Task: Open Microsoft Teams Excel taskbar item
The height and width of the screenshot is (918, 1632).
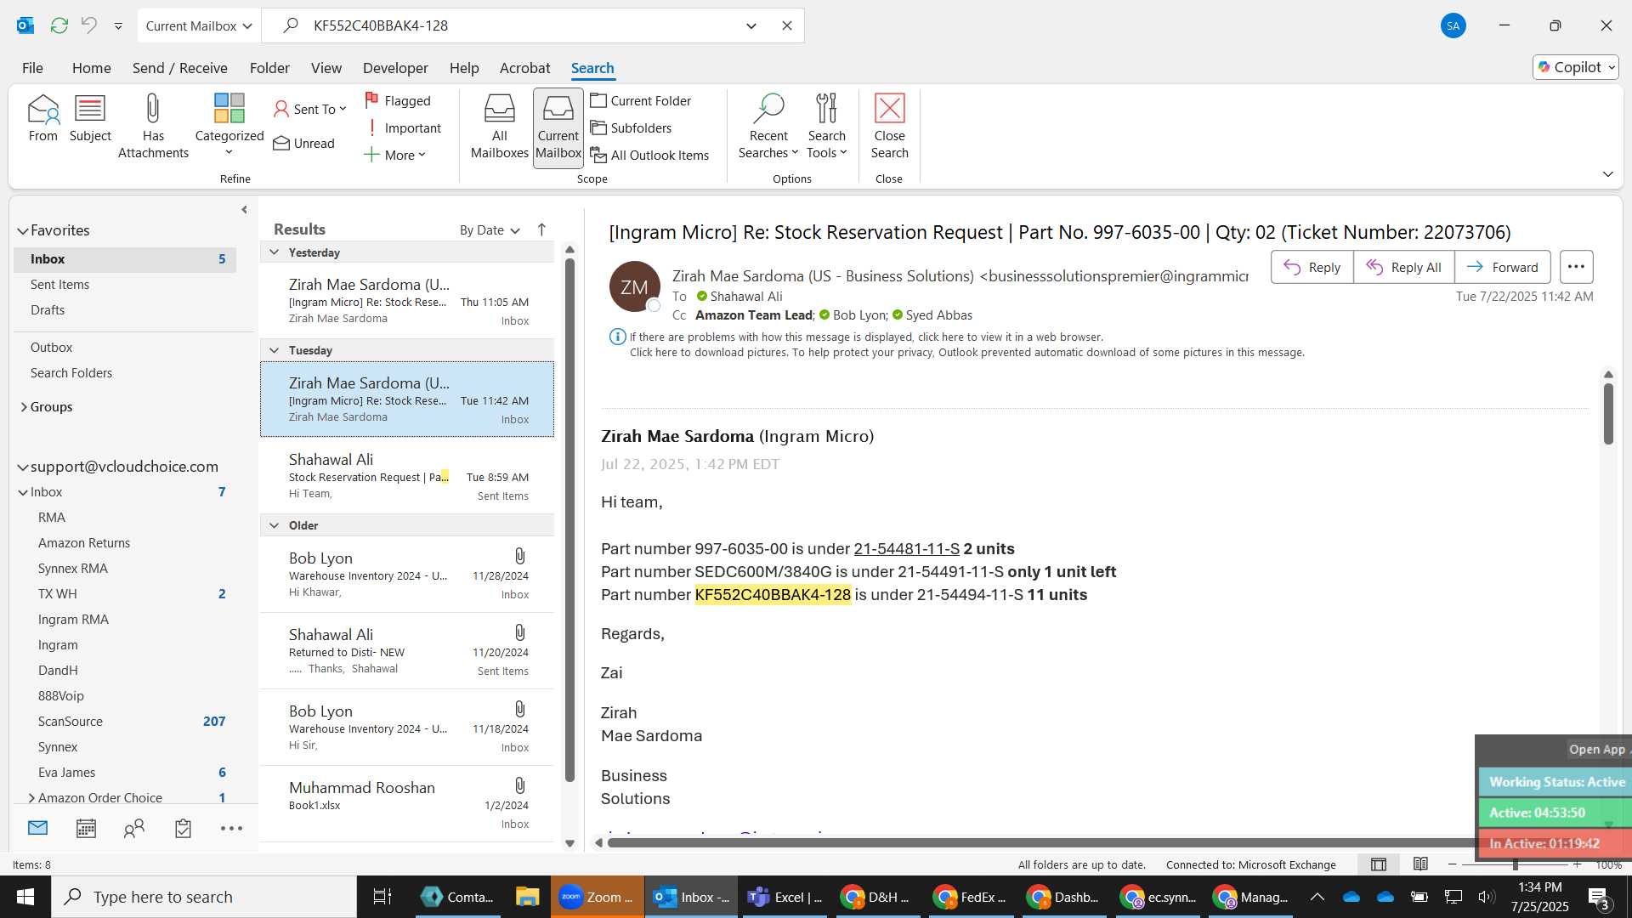Action: [x=785, y=897]
